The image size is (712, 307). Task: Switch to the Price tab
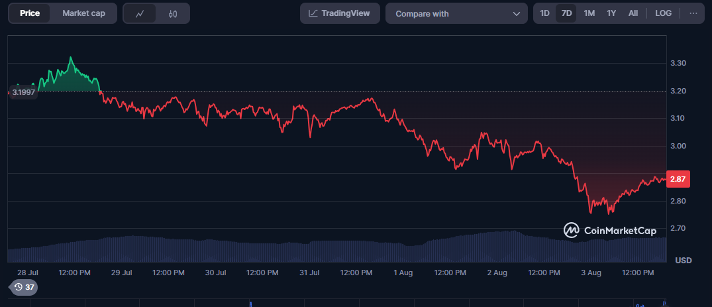click(29, 13)
